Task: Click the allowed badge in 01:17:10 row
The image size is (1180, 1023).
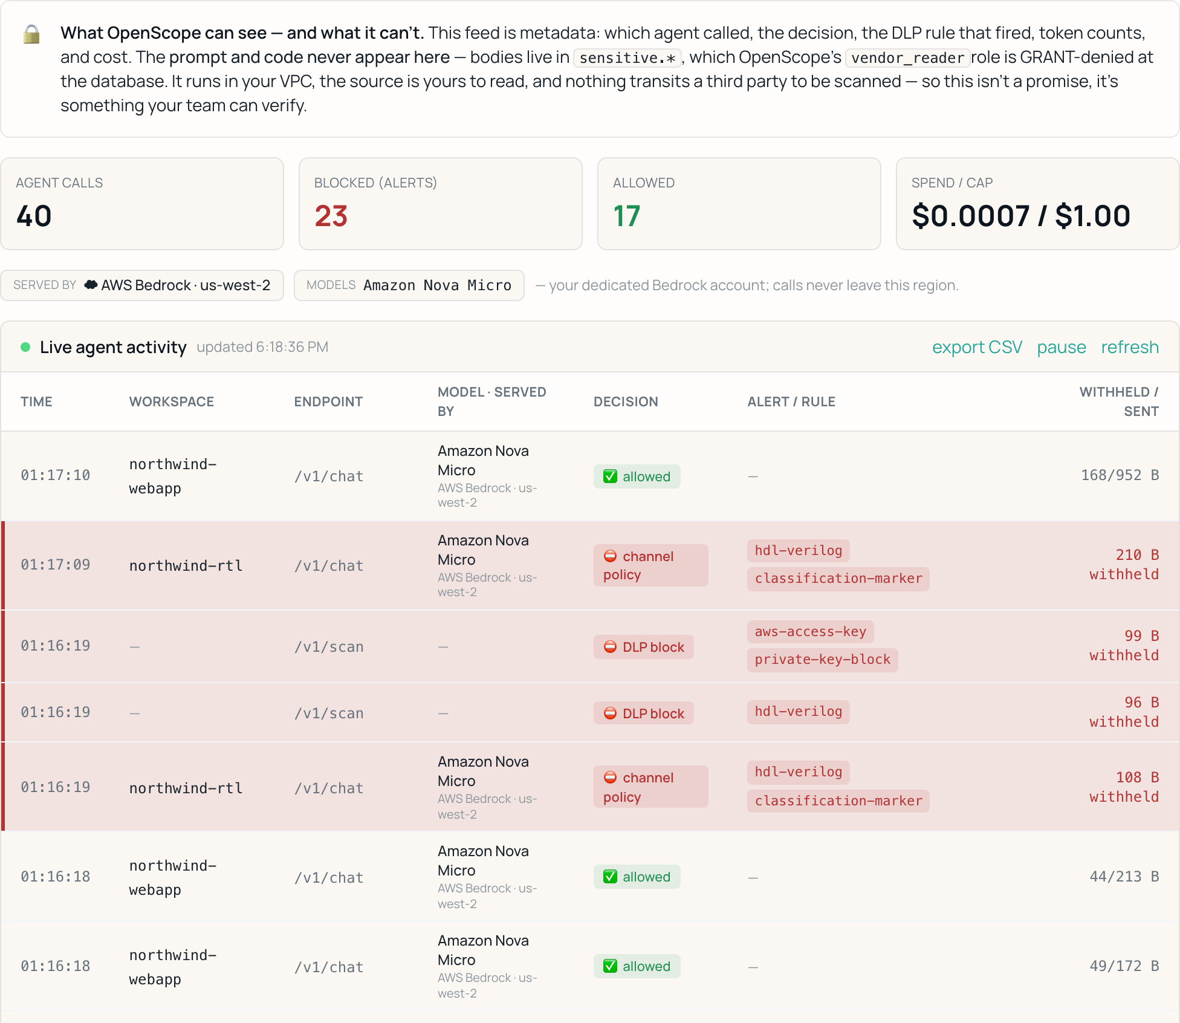Action: click(637, 476)
